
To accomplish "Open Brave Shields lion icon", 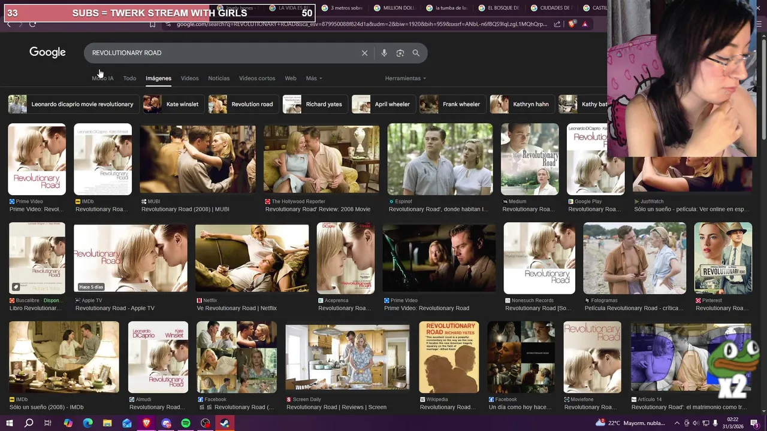I will tap(572, 24).
